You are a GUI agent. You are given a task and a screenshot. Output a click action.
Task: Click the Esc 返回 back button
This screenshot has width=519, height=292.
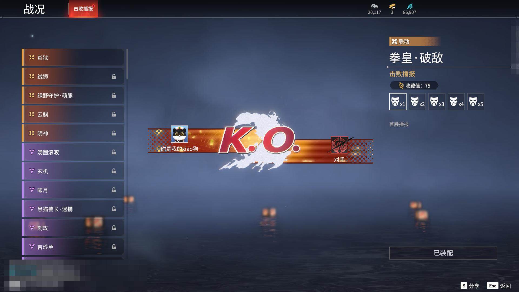coord(499,286)
